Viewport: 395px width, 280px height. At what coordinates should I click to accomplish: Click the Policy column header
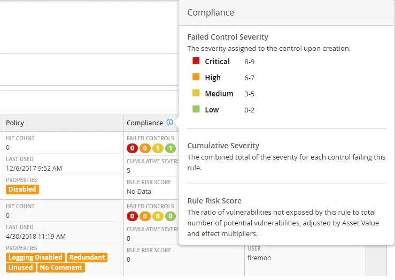(63, 123)
